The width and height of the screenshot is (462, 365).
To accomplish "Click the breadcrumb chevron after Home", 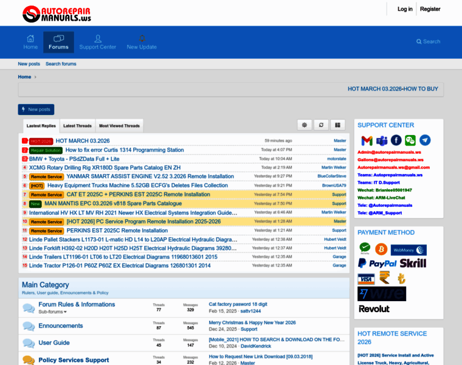I will point(36,77).
